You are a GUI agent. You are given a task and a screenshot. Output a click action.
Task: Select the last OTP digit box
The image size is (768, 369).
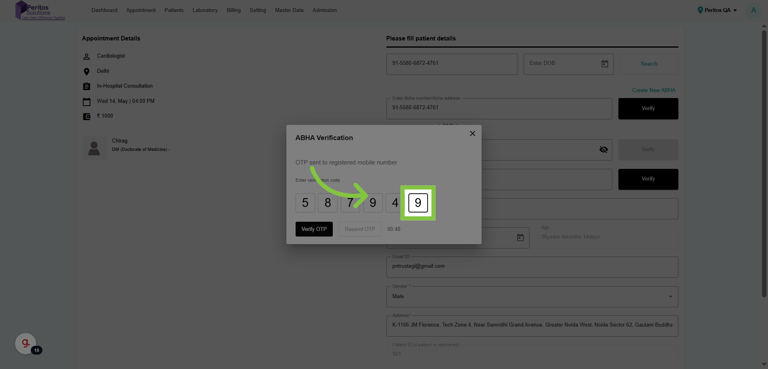click(x=418, y=203)
